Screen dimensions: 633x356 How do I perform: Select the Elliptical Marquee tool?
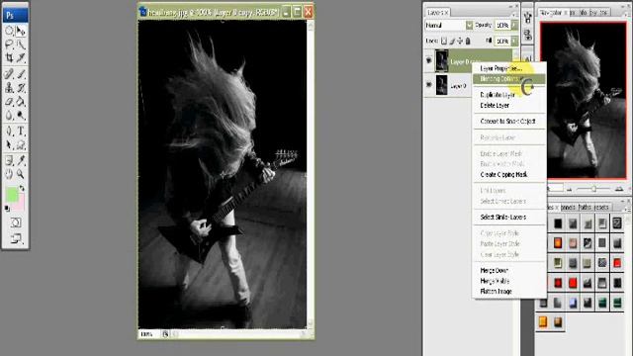pos(9,31)
